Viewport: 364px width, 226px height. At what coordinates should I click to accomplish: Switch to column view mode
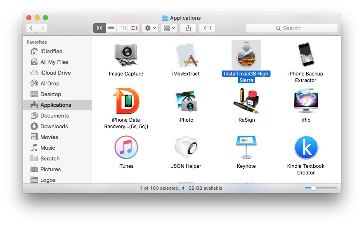click(x=122, y=28)
